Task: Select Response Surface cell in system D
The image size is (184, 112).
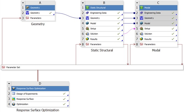Action: click(40, 99)
